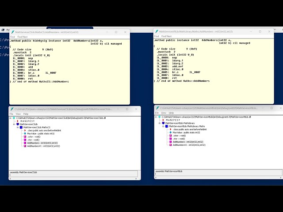Viewport: 283px width, 212px height.
Task: Collapse the MathServicesVBLib.MathLibrary namespace node
Action: pos(159,123)
